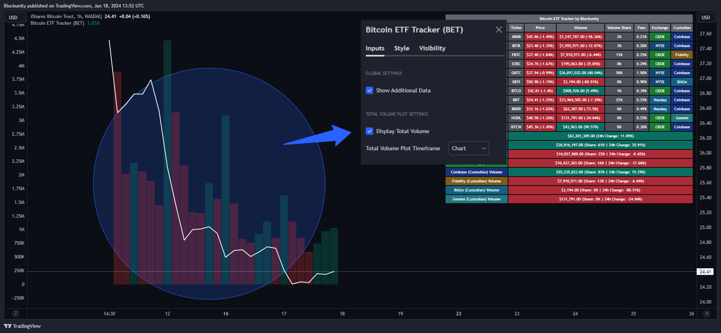Click the USD currency button on left axis
Viewport: 721px width, 333px height.
15,17
